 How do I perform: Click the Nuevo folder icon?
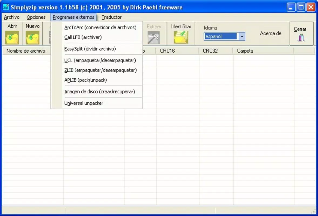[32, 38]
